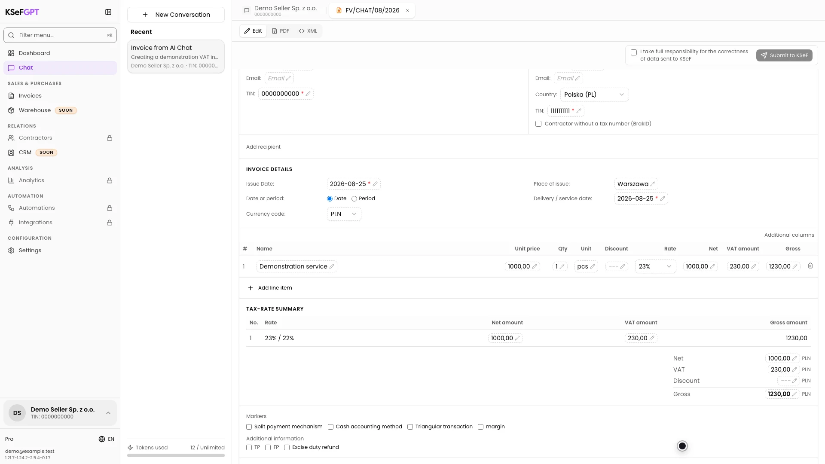The width and height of the screenshot is (825, 464).
Task: Open the 23% Rate dropdown
Action: 655,266
